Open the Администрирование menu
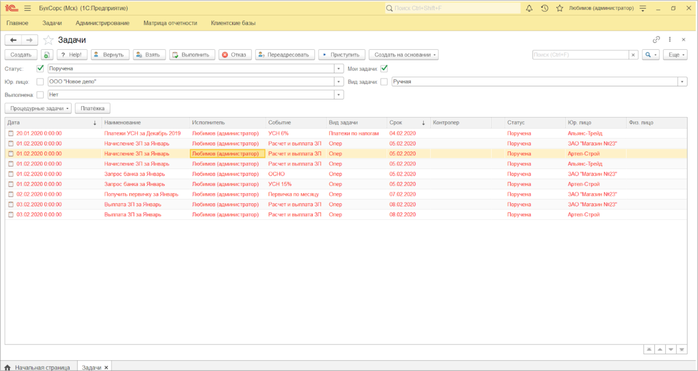 (x=103, y=23)
